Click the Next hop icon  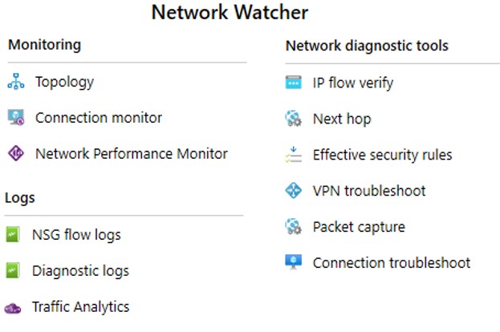click(x=293, y=119)
